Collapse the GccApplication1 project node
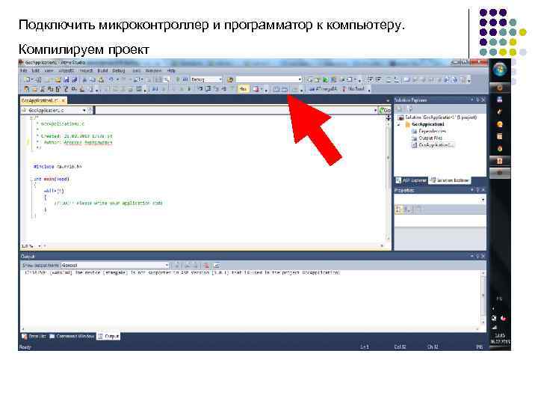 coord(399,124)
